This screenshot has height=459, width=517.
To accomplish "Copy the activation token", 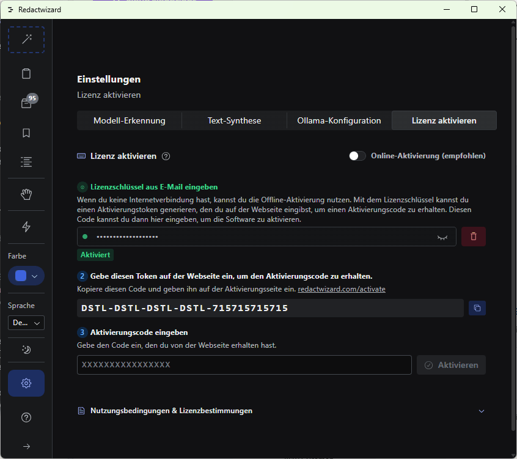I will (477, 308).
